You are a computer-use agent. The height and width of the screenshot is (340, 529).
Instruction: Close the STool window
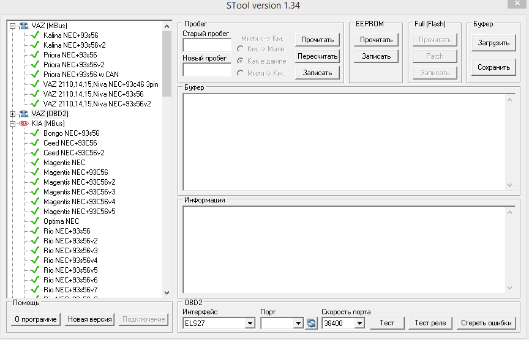point(517,4)
